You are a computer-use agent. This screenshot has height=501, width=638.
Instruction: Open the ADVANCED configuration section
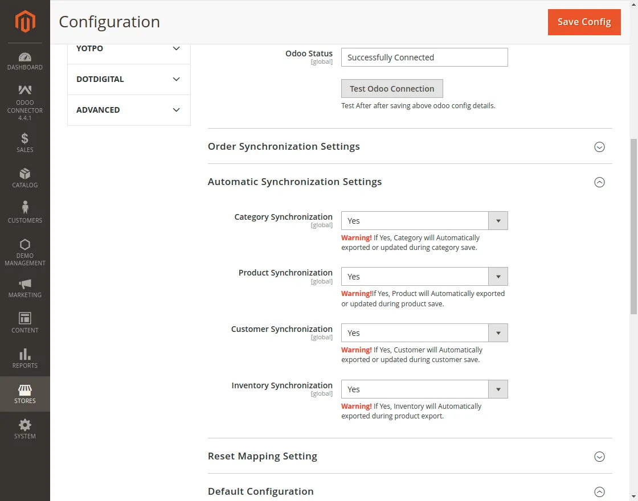(128, 110)
